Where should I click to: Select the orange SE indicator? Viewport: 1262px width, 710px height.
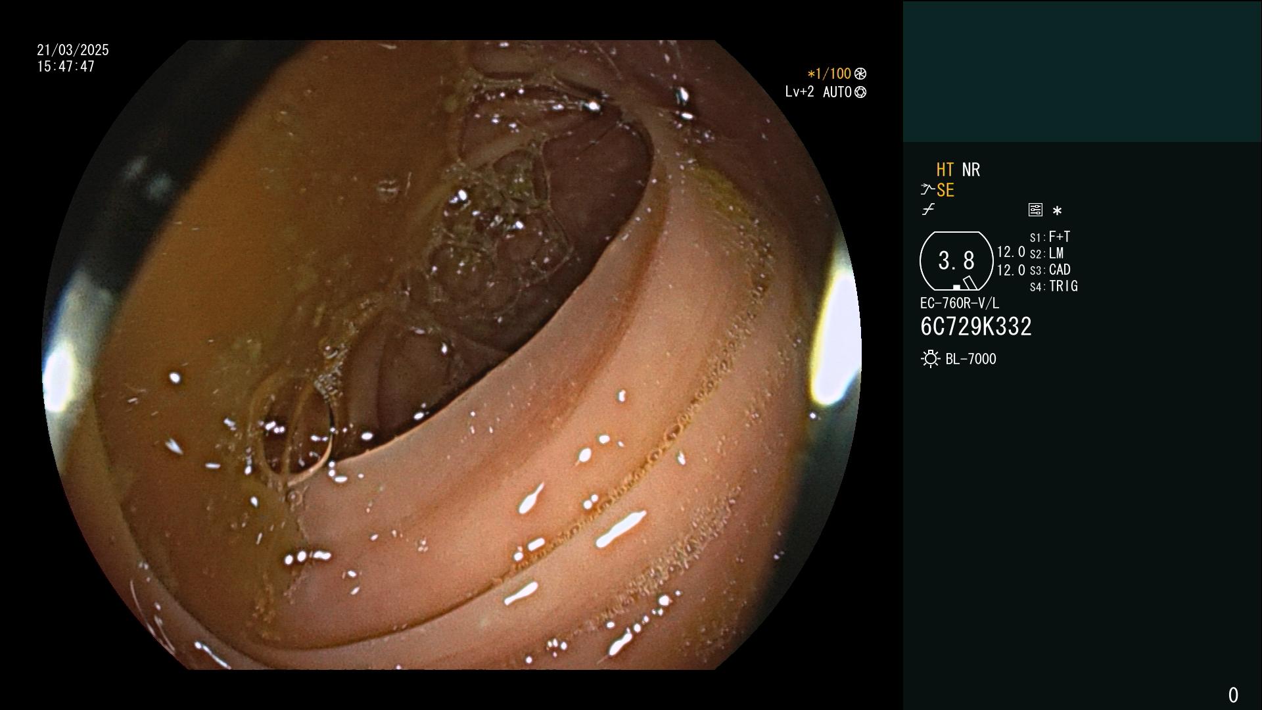945,191
